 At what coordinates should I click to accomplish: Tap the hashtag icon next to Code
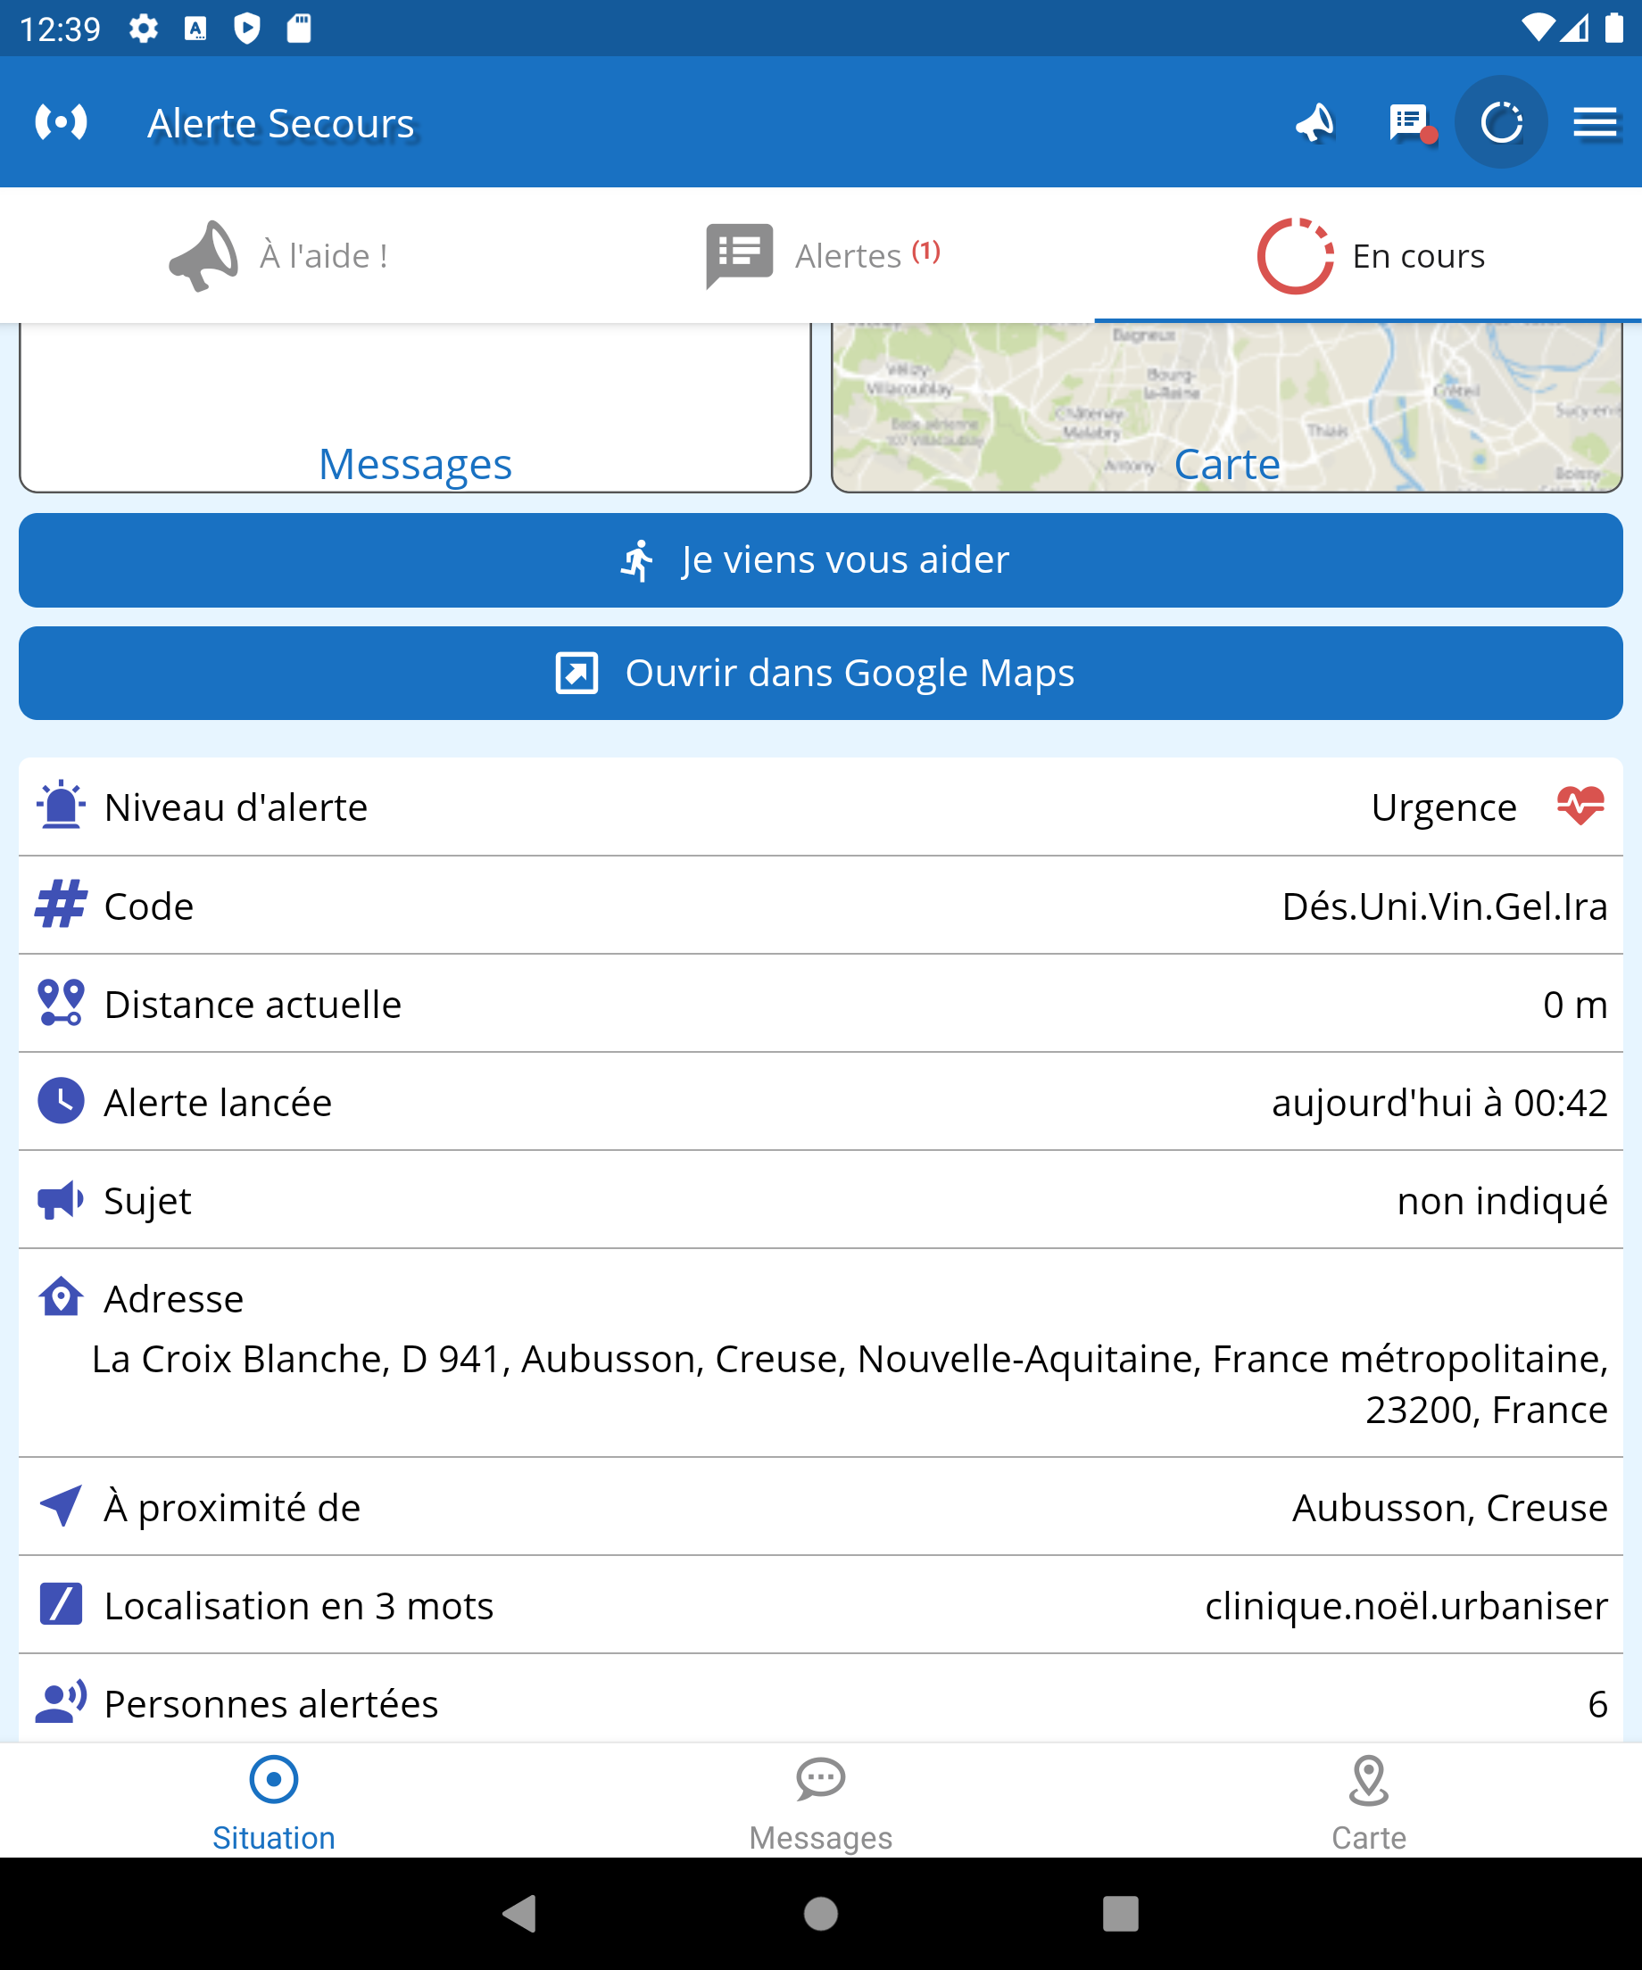point(61,906)
